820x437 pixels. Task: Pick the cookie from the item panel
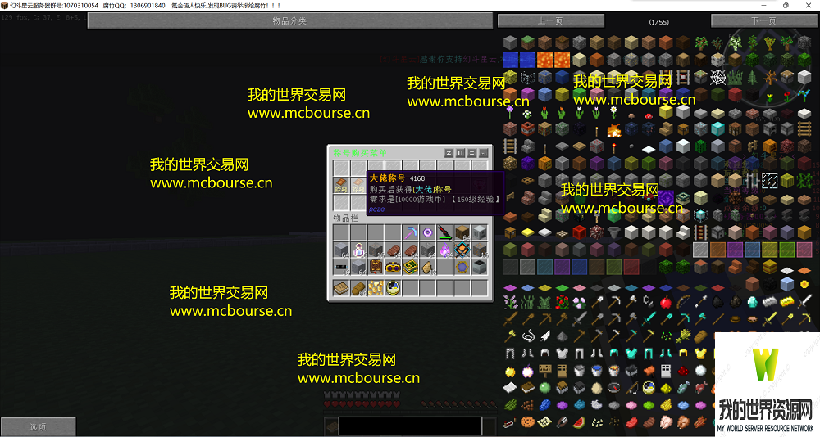click(527, 421)
